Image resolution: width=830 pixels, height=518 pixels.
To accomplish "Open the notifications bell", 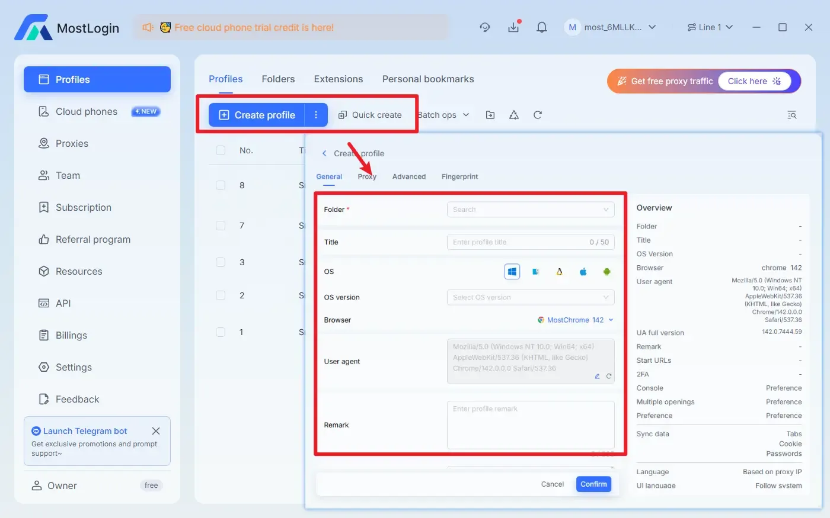I will pyautogui.click(x=541, y=27).
